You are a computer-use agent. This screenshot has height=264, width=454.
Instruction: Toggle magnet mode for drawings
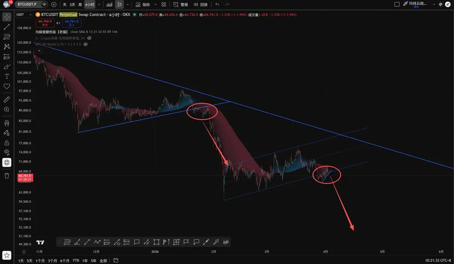[6, 123]
